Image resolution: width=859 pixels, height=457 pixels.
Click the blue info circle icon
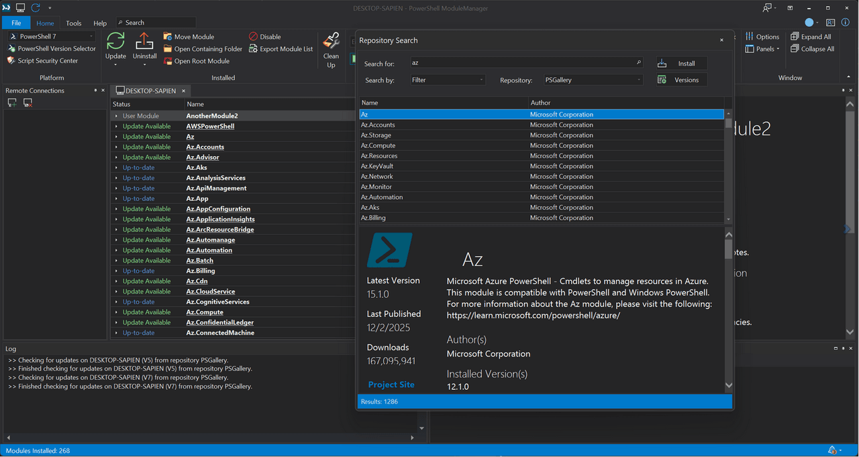[x=845, y=23]
